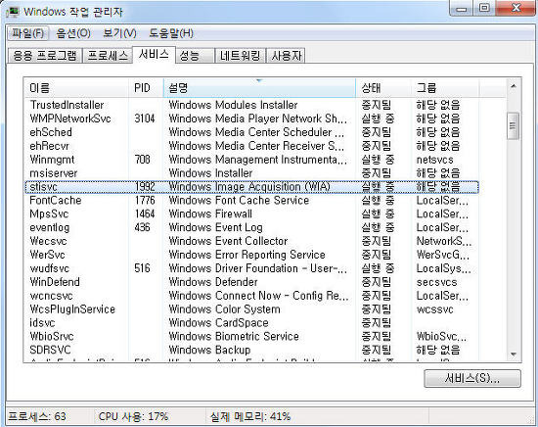Screen dimensions: 538x427
Task: Click the scrollbar down arrow
Action: [514, 355]
